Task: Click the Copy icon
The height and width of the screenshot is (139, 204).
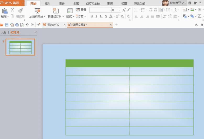Action: [13, 16]
